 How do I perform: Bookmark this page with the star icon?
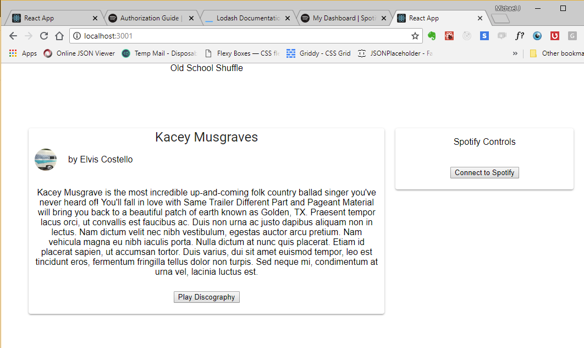click(415, 36)
